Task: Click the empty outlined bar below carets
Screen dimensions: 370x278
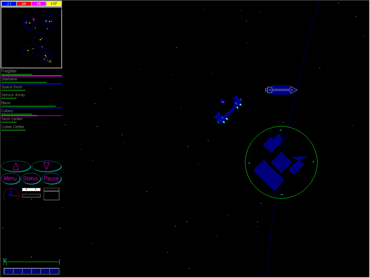Action: tap(31, 196)
